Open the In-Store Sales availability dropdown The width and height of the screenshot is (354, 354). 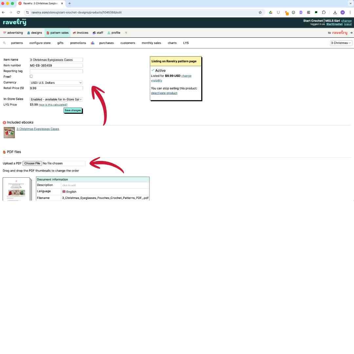(x=56, y=99)
